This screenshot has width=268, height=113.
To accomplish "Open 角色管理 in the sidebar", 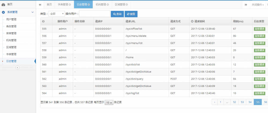I will [18, 26].
